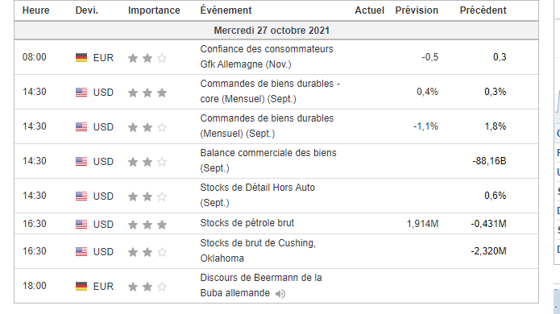Screen dimensions: 560x314
Task: Open the Balance commerciale des biens event
Action: tap(268, 160)
